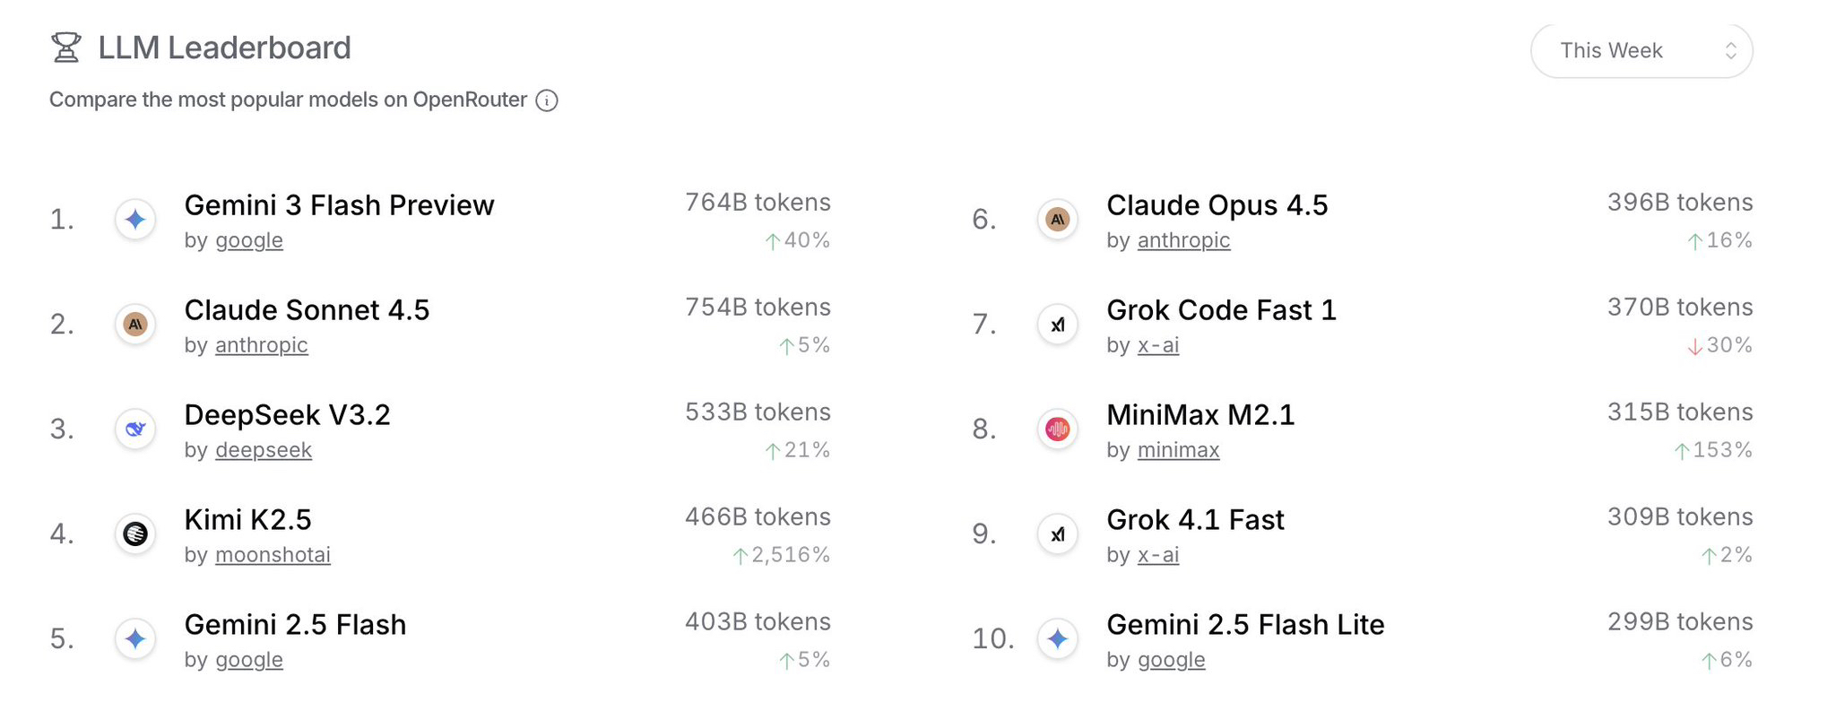Click the info icon beside OpenRouter description
Viewport: 1836px width, 720px height.
[x=547, y=100]
